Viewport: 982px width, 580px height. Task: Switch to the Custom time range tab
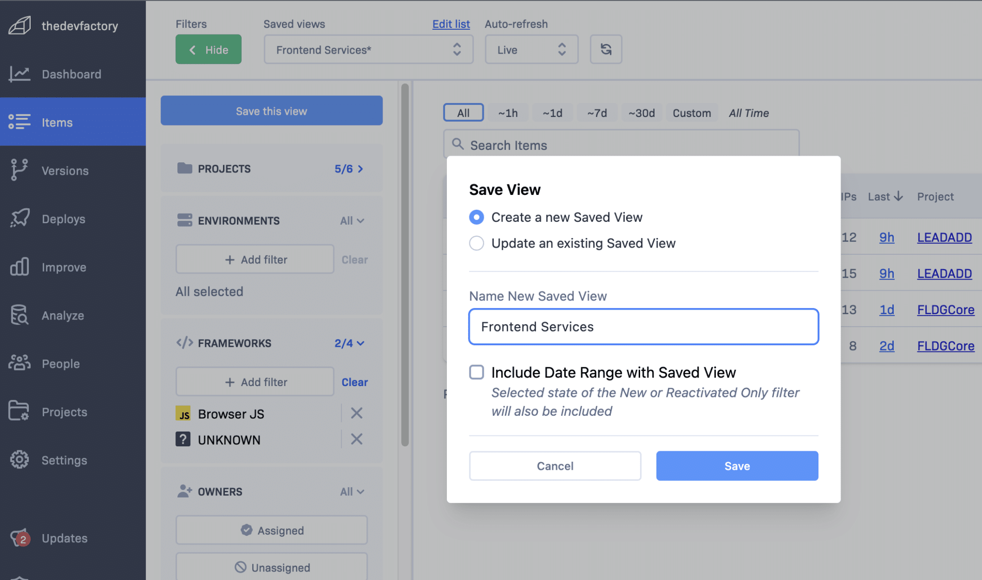pos(691,113)
